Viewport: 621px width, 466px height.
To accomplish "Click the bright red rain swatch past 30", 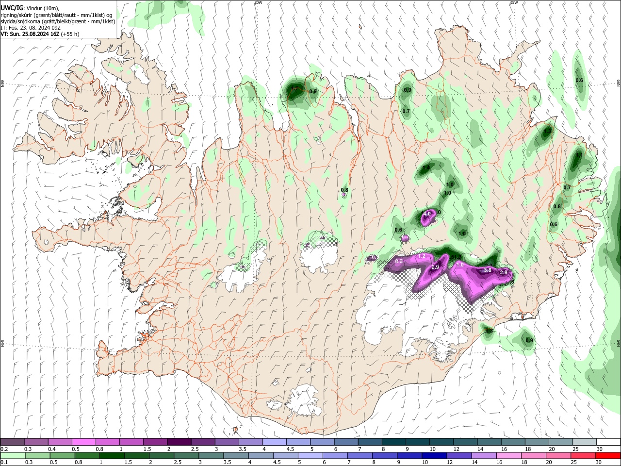I will (608, 455).
